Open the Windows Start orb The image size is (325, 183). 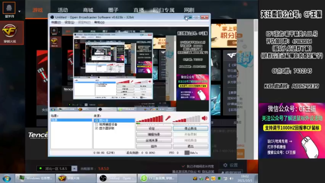click(6, 179)
